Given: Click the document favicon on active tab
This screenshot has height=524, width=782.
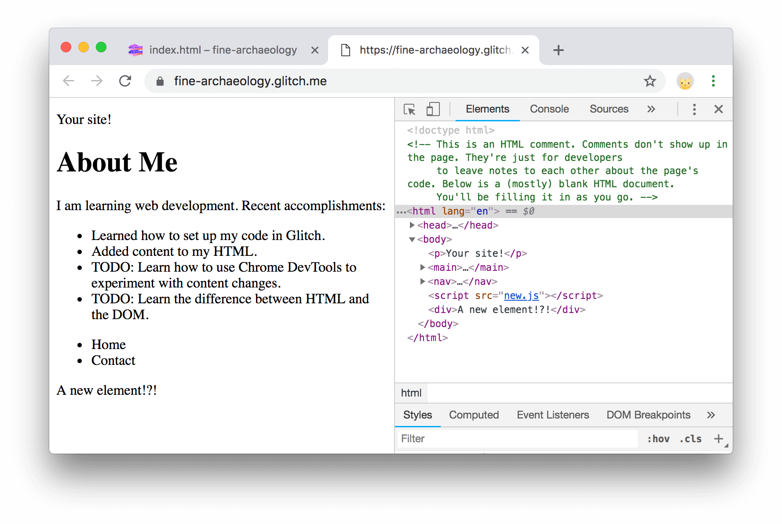Looking at the screenshot, I should coord(346,50).
